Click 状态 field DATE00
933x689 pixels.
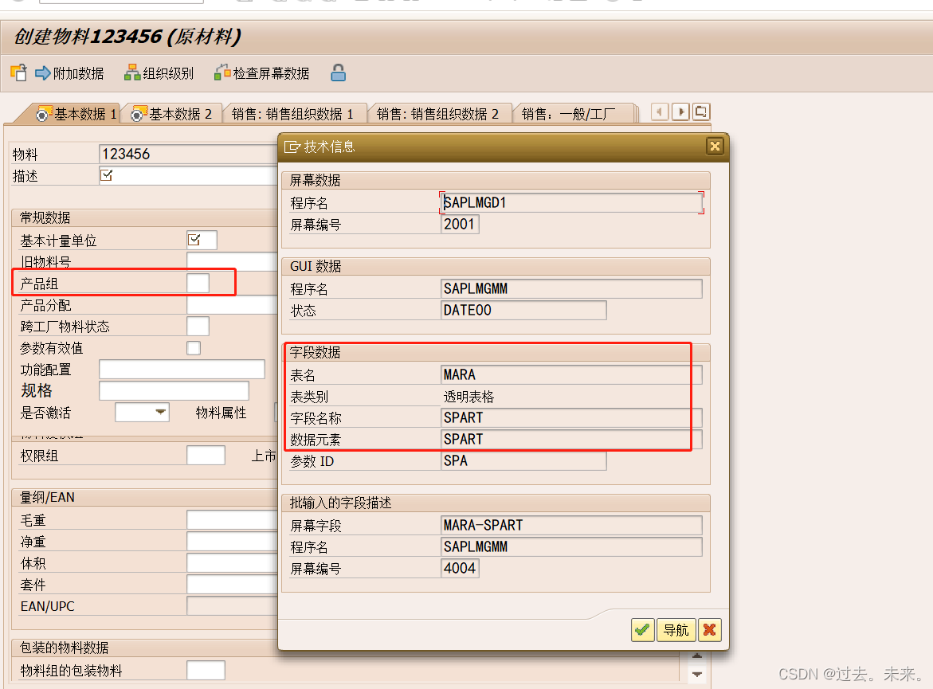click(x=523, y=310)
